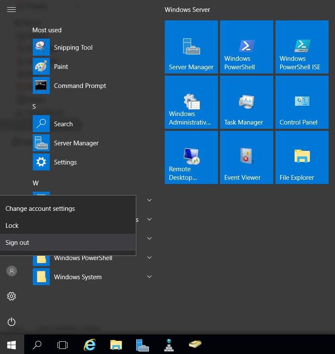
Task: Open Settings in the app list
Action: point(65,162)
